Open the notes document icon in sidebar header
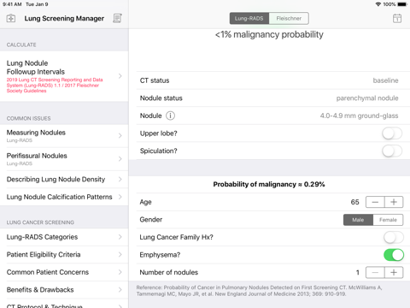The height and width of the screenshot is (308, 410). [x=117, y=18]
